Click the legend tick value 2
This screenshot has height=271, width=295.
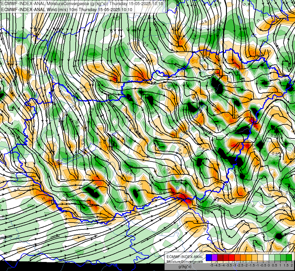point(292,265)
